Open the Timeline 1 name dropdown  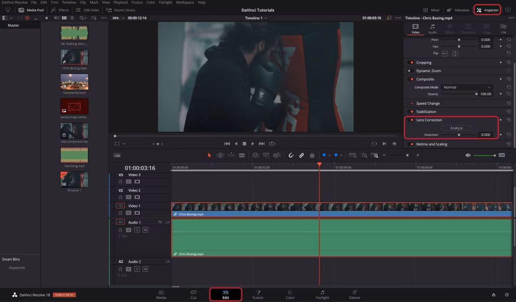[255, 18]
